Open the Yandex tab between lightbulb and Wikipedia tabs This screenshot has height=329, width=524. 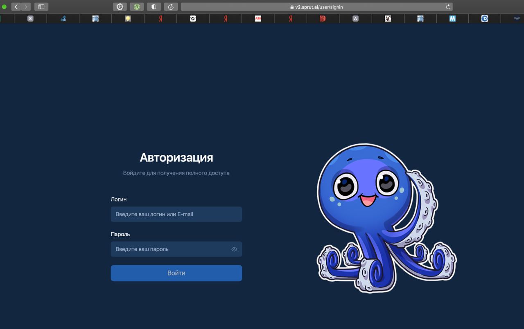[160, 18]
